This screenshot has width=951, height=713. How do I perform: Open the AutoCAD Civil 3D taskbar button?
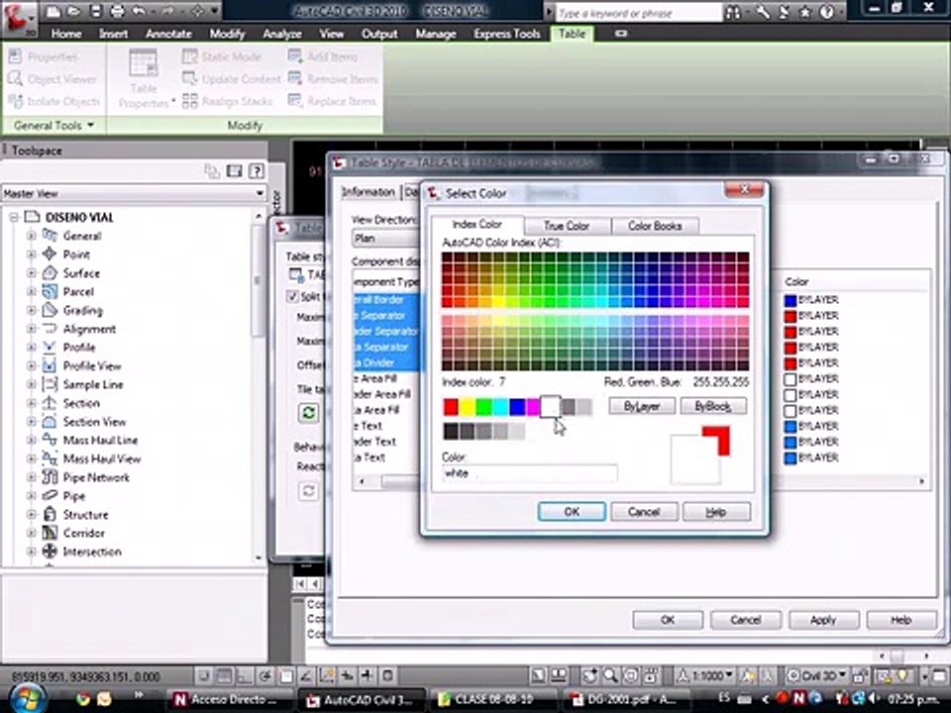point(363,699)
